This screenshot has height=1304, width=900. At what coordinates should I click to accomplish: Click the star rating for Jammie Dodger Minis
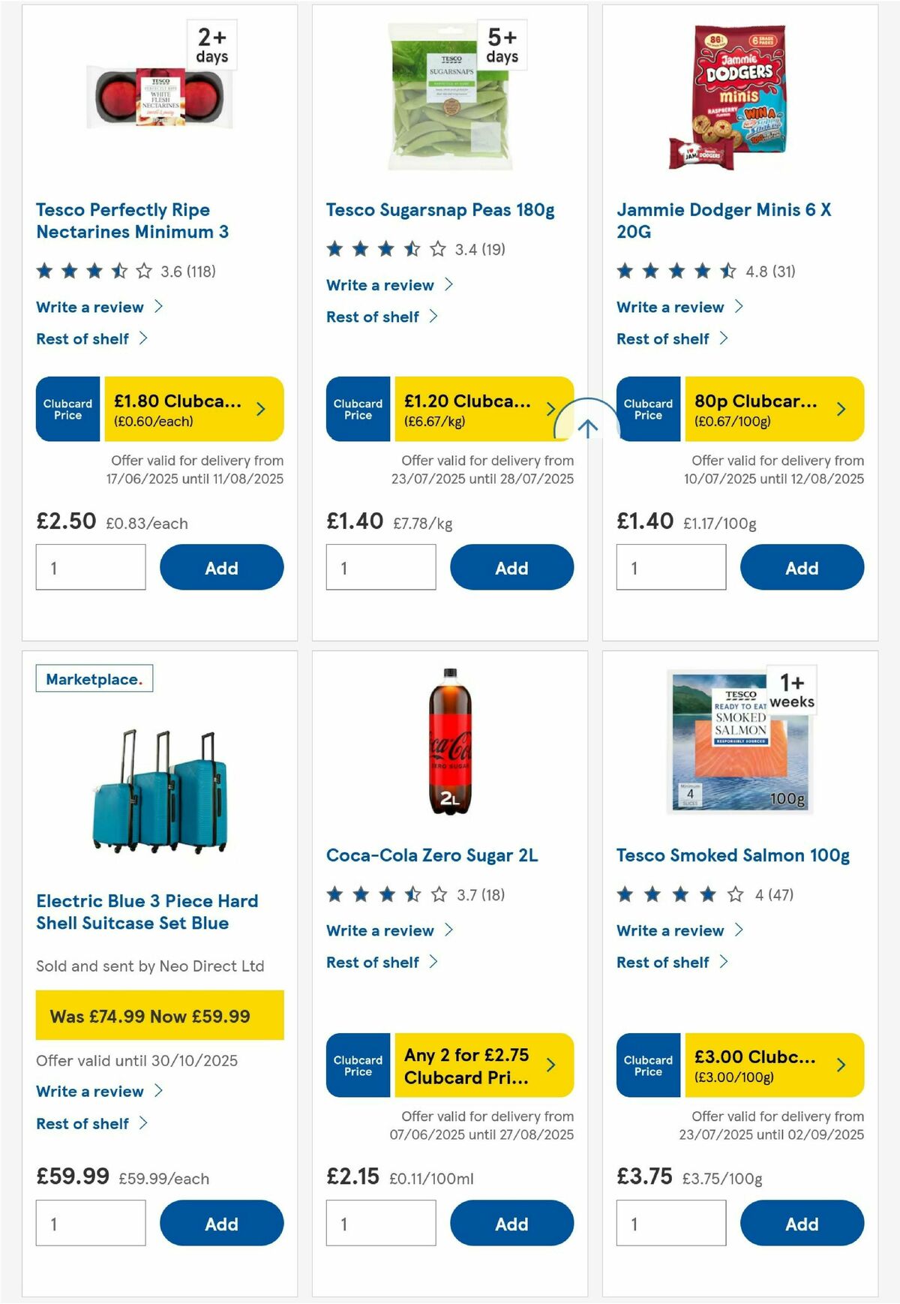point(673,272)
